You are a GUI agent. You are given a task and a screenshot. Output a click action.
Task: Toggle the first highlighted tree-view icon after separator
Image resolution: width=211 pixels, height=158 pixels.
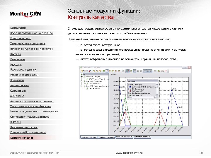click(128, 71)
